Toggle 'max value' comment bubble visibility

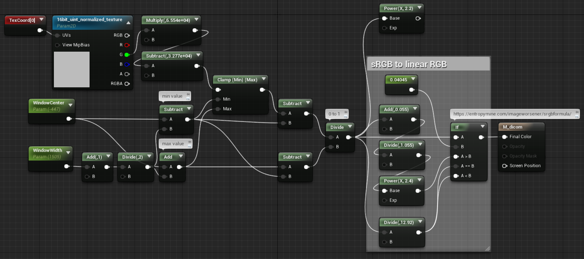[190, 146]
